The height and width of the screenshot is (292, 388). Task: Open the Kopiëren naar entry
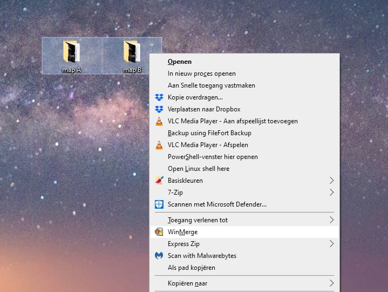pyautogui.click(x=244, y=283)
